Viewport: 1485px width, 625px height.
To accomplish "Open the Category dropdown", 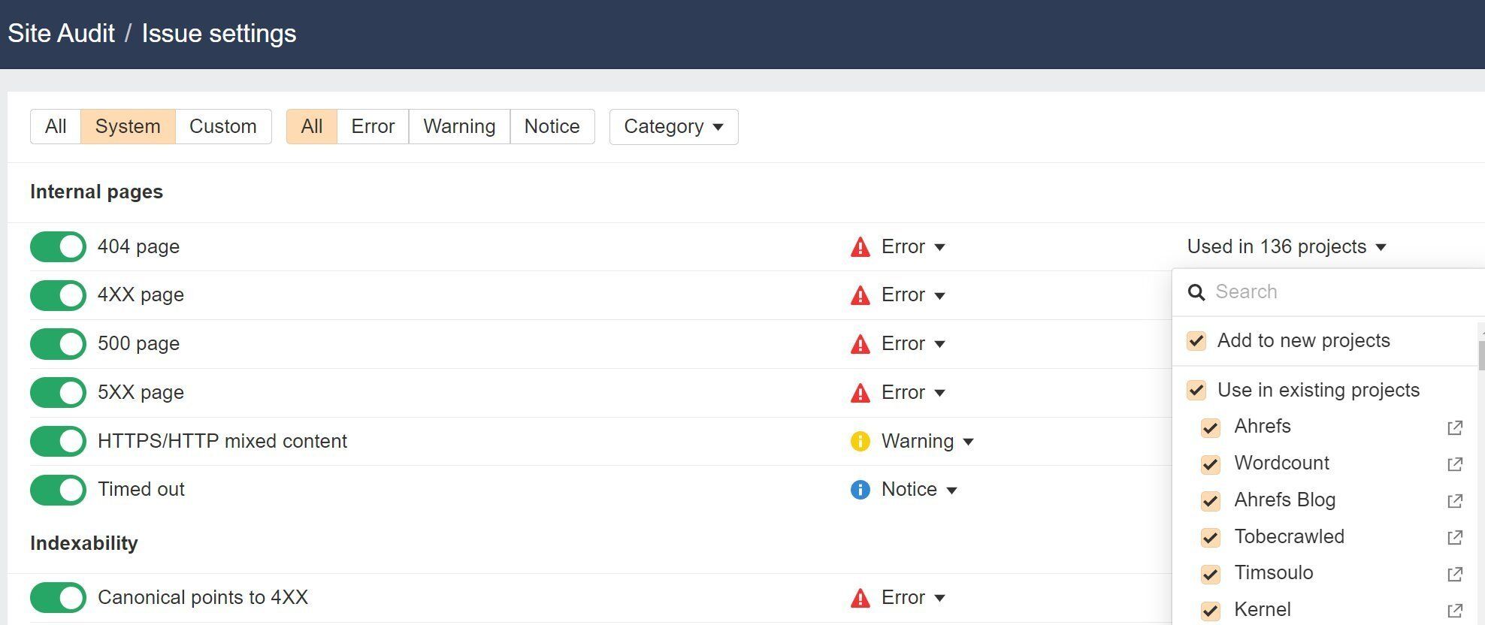I will 673,126.
